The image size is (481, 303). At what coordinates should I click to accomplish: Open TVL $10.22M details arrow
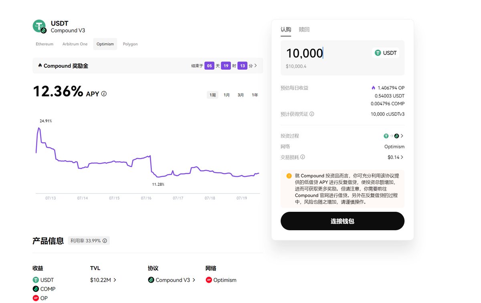click(x=115, y=280)
